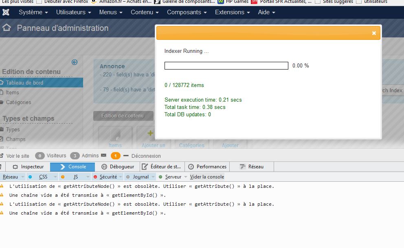Open the Menus dropdown menu

111,12
